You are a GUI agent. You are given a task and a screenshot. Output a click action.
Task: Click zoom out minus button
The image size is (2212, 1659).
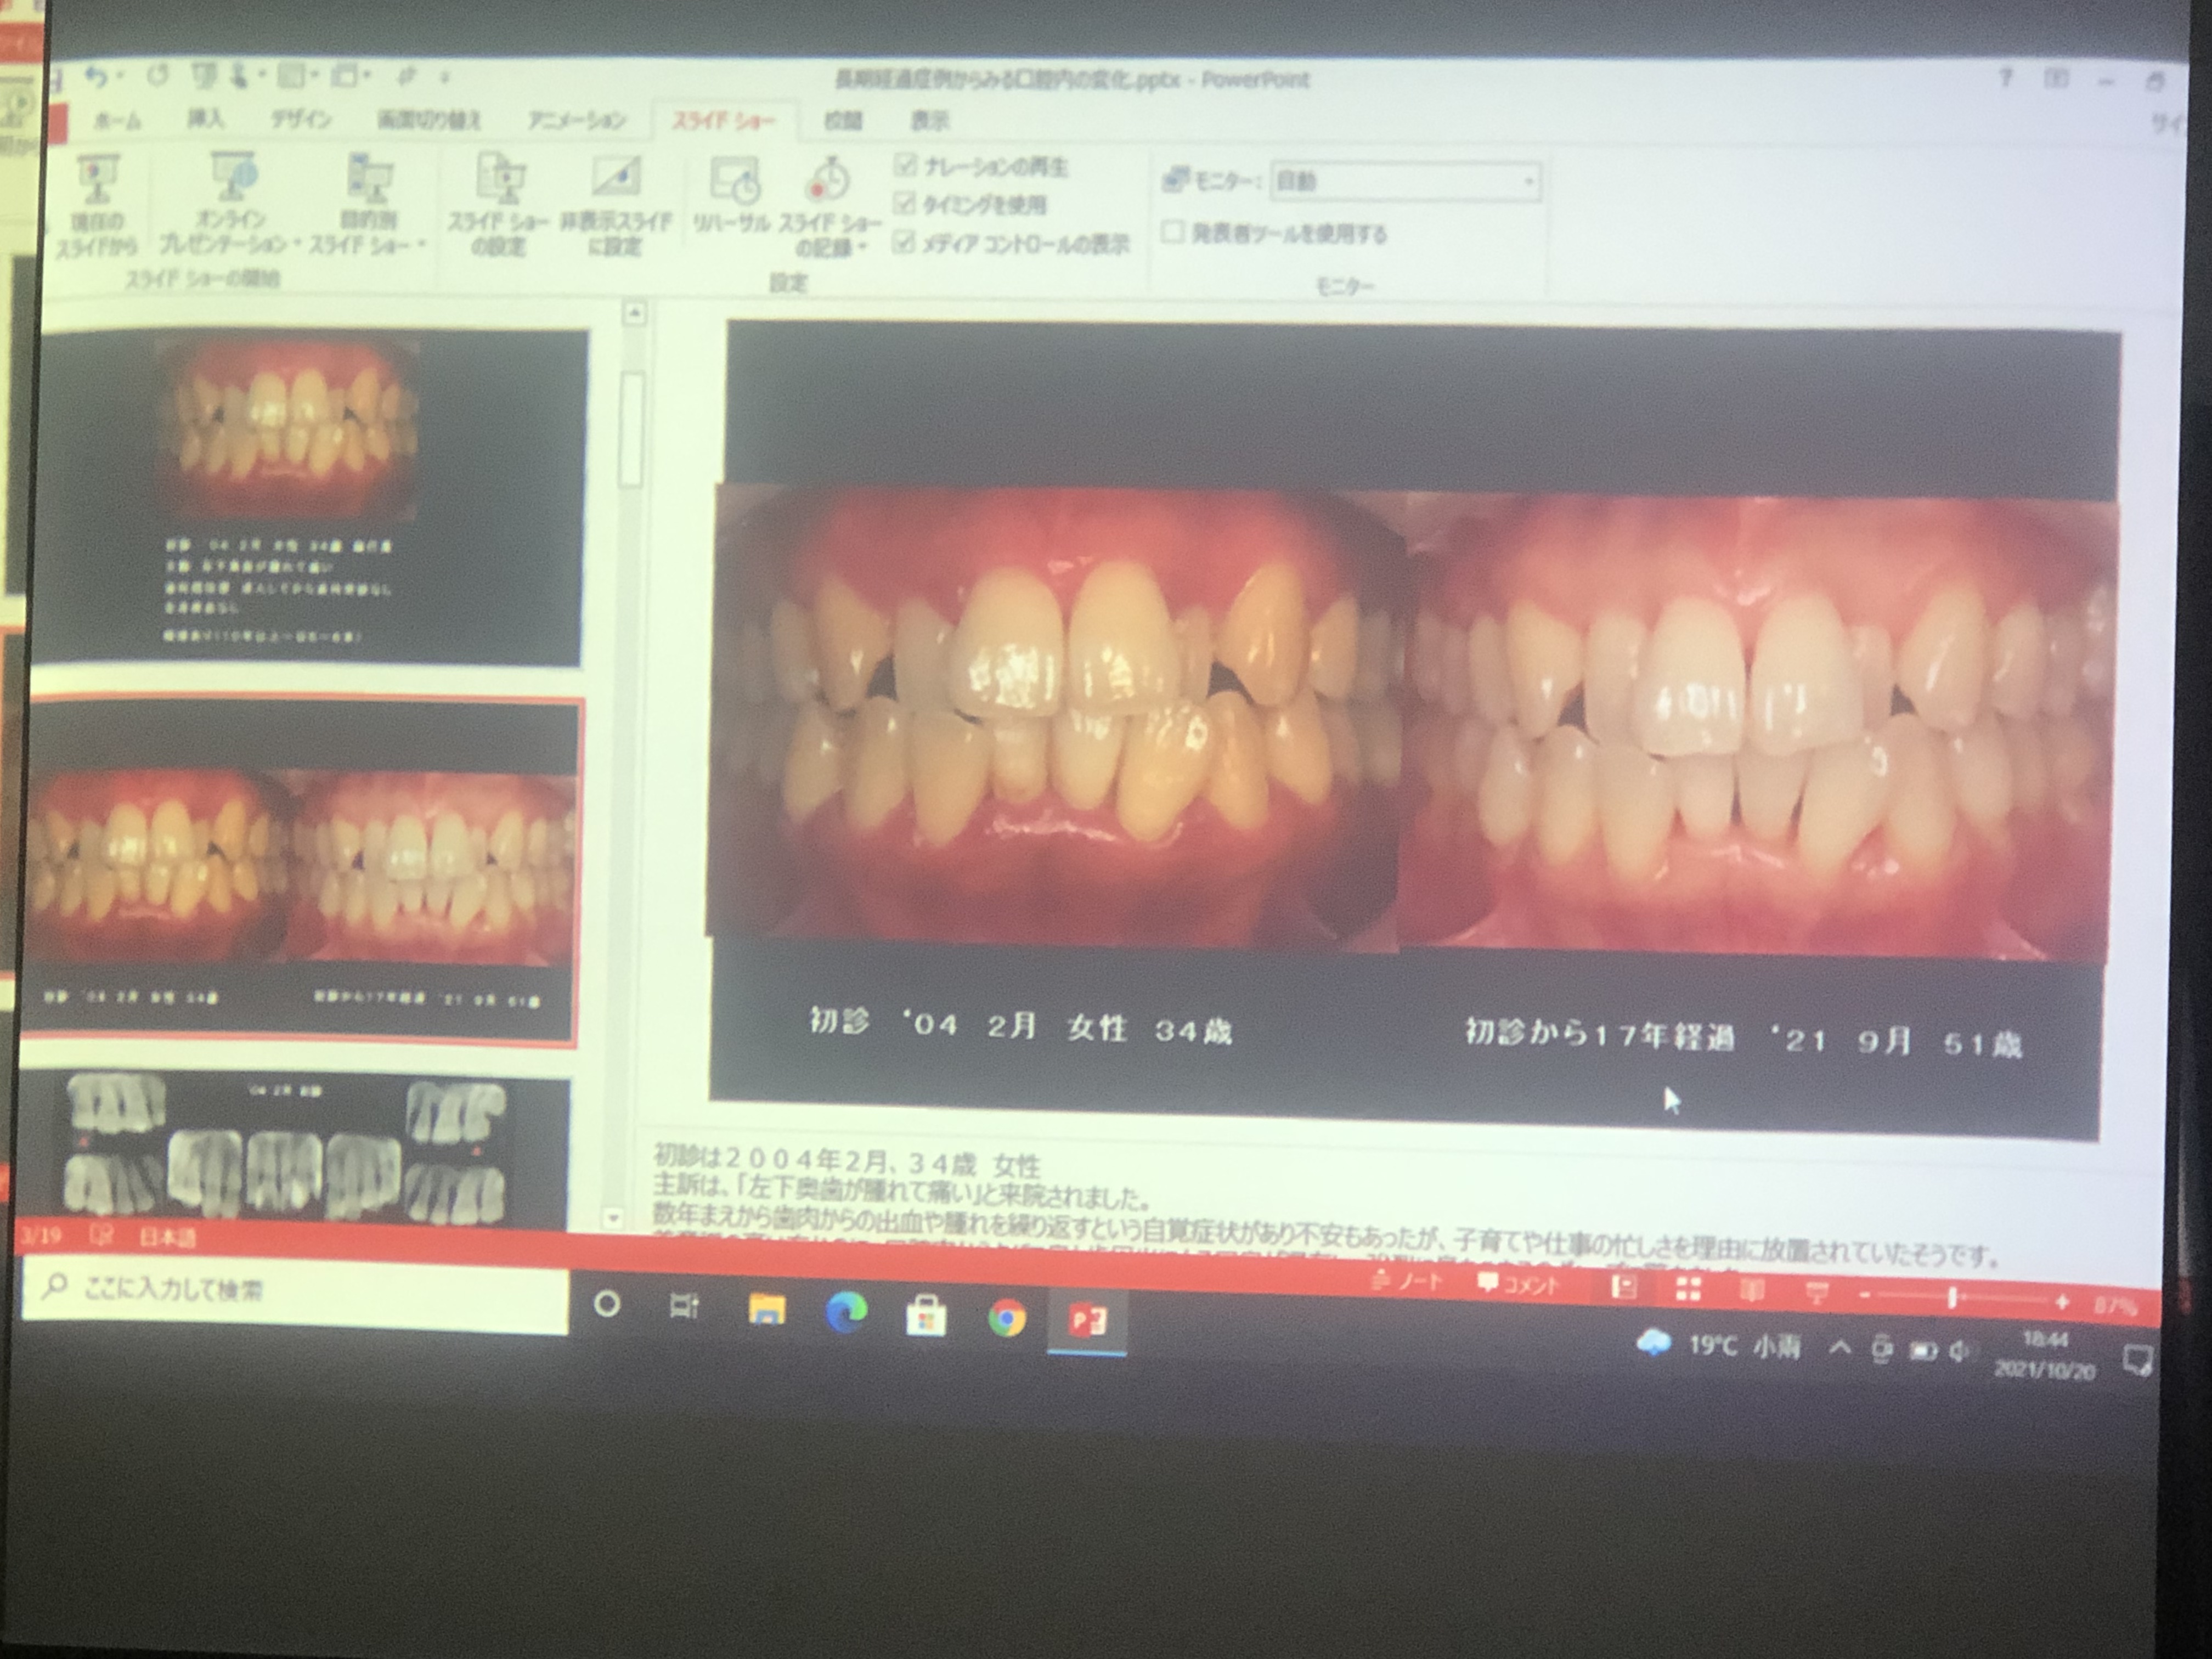(1865, 1296)
